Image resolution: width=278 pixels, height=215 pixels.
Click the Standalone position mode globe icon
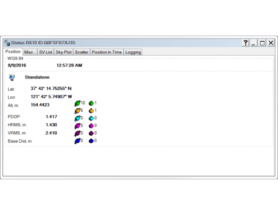[x=11, y=77]
